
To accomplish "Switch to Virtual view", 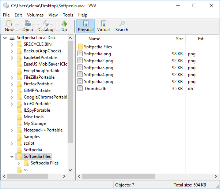I will [103, 26].
